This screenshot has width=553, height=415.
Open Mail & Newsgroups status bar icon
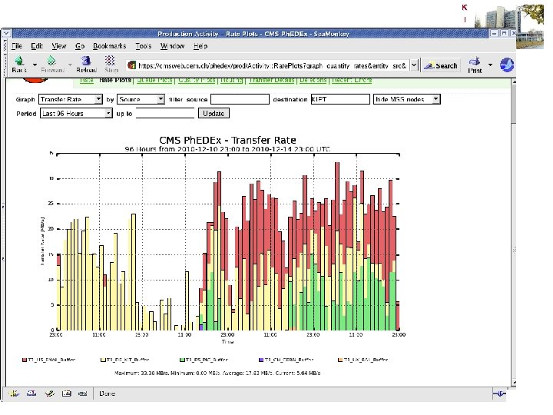click(x=31, y=393)
